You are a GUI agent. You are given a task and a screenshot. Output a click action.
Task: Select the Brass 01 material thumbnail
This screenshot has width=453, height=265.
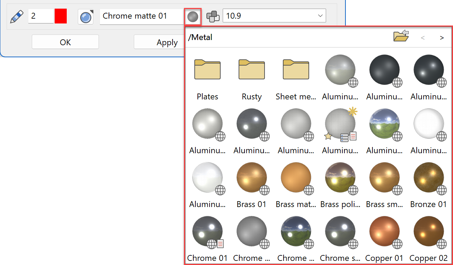coord(251,178)
